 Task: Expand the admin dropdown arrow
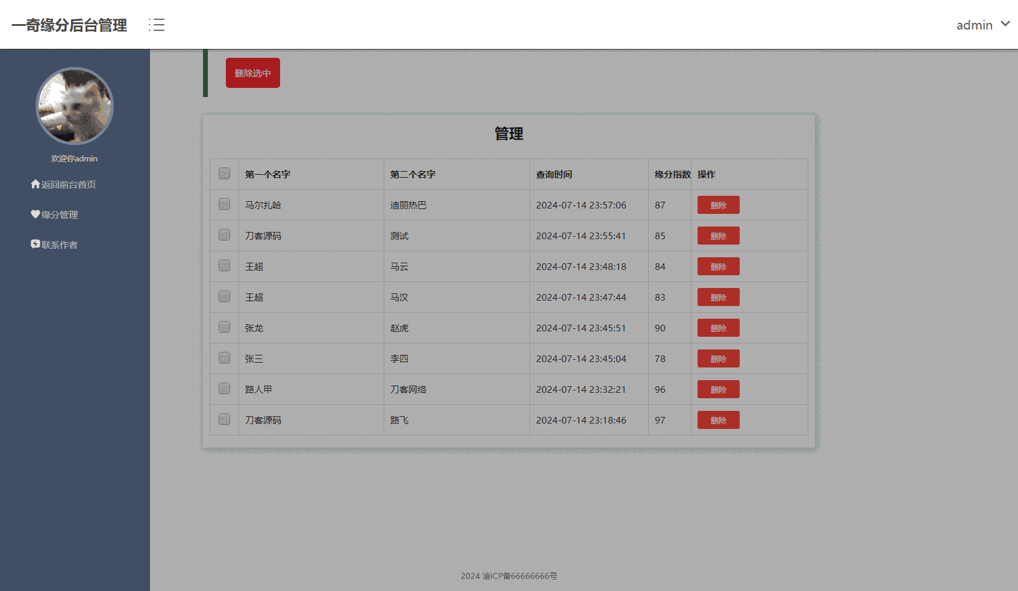coord(1005,24)
